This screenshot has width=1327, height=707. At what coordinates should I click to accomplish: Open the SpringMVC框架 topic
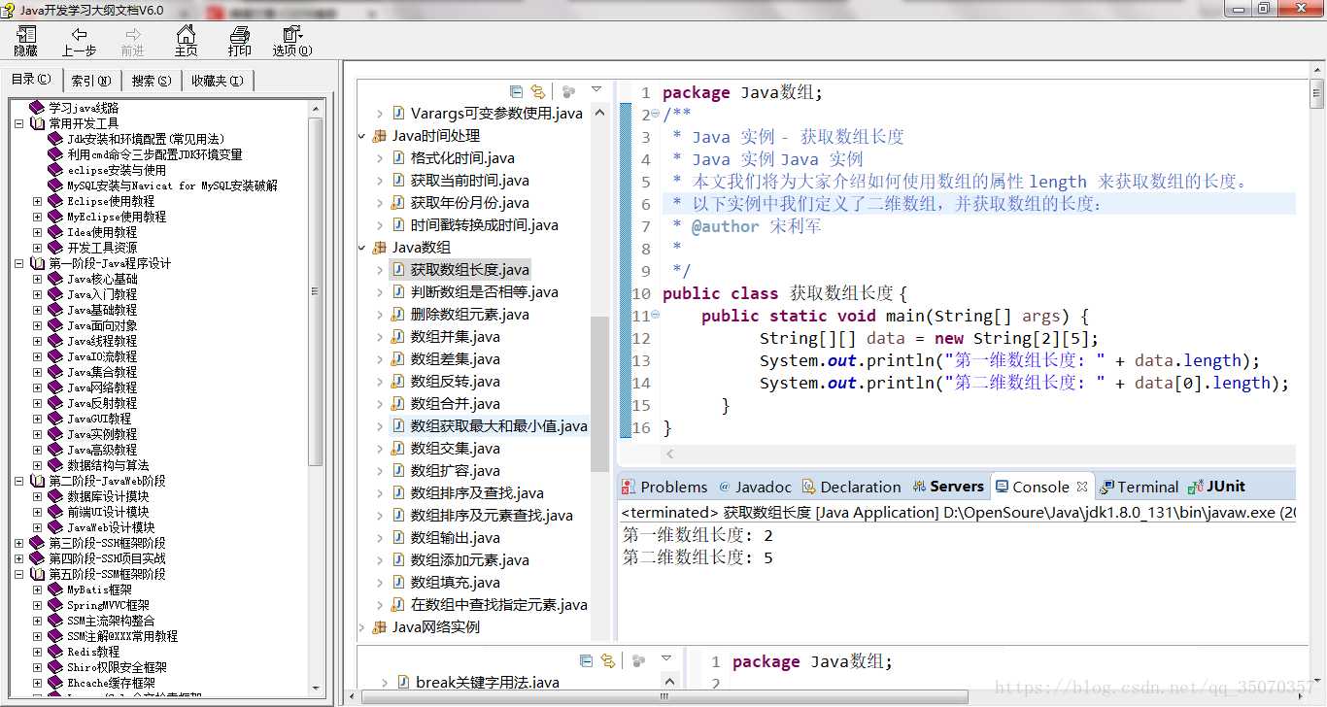click(106, 605)
